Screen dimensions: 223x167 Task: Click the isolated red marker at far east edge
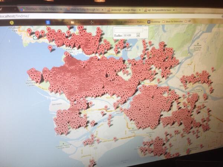pyautogui.click(x=213, y=69)
